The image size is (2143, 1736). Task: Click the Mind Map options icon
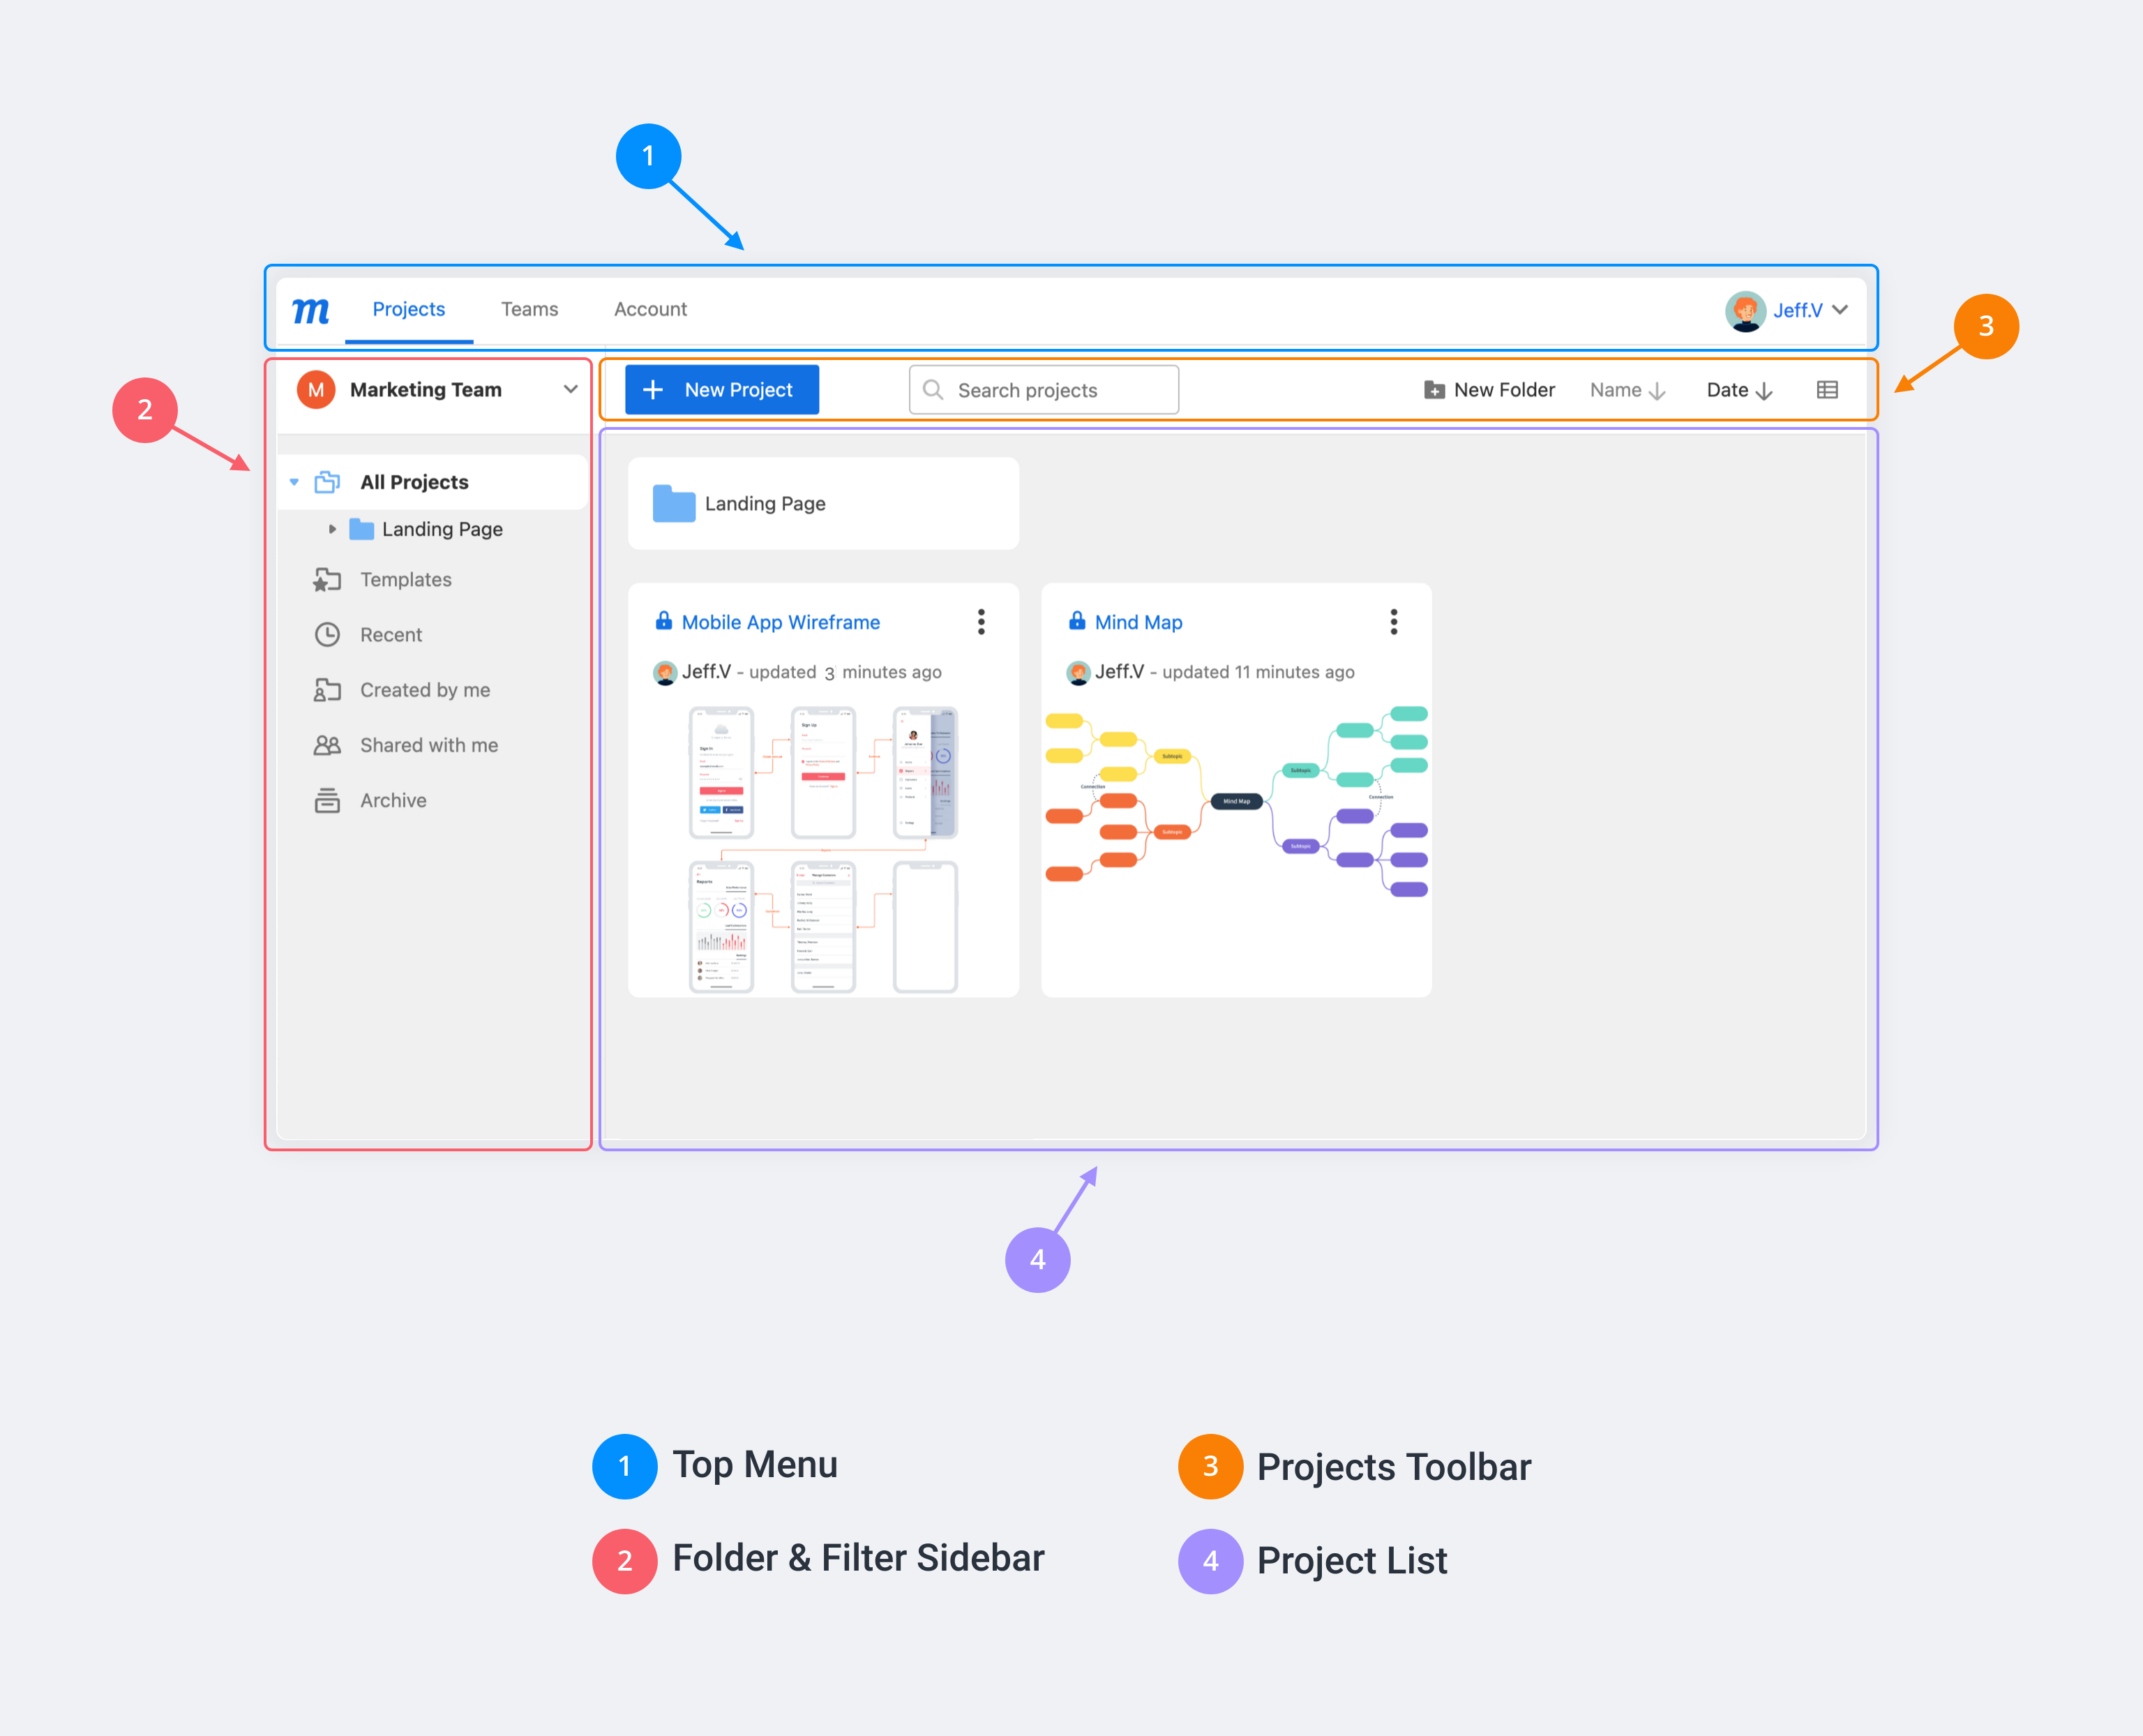point(1394,622)
